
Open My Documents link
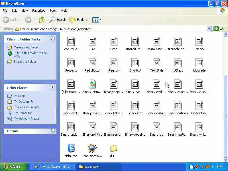(24, 101)
